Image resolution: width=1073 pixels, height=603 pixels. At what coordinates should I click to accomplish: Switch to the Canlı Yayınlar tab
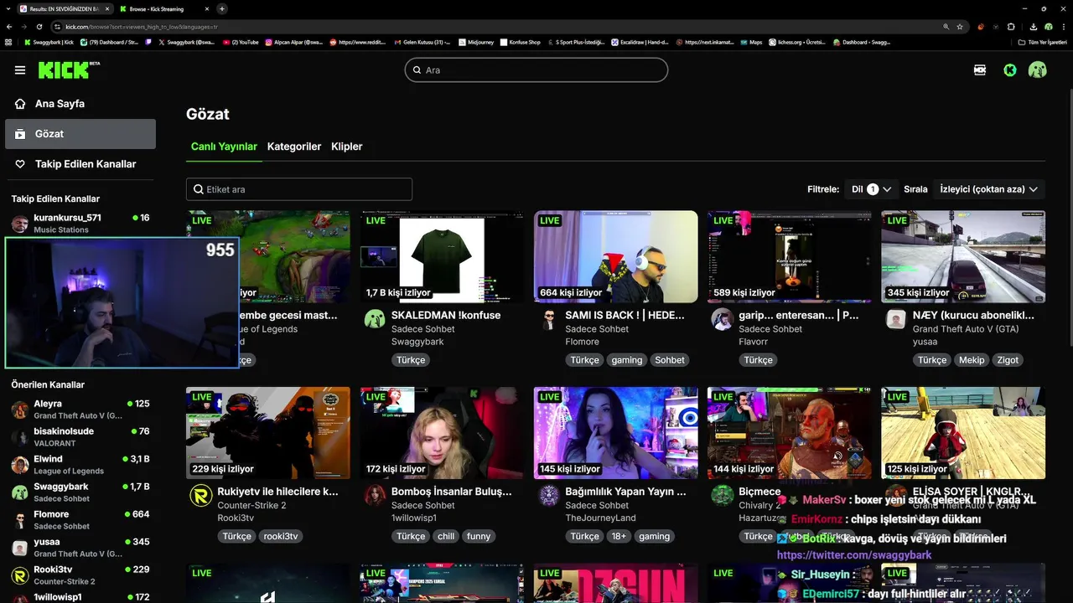224,147
